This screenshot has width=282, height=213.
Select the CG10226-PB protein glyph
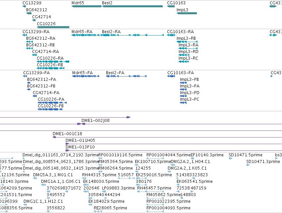pyautogui.click(x=50, y=109)
